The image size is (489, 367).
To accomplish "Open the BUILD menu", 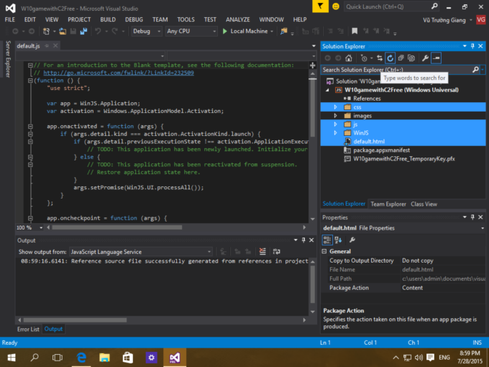I will (108, 19).
